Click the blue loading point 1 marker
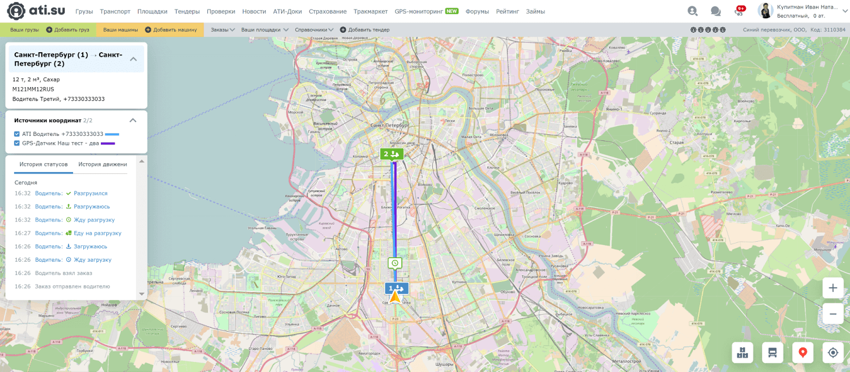The width and height of the screenshot is (850, 372). [396, 288]
